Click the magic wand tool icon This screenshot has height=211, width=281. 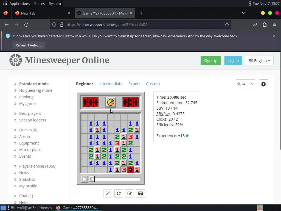(108, 193)
